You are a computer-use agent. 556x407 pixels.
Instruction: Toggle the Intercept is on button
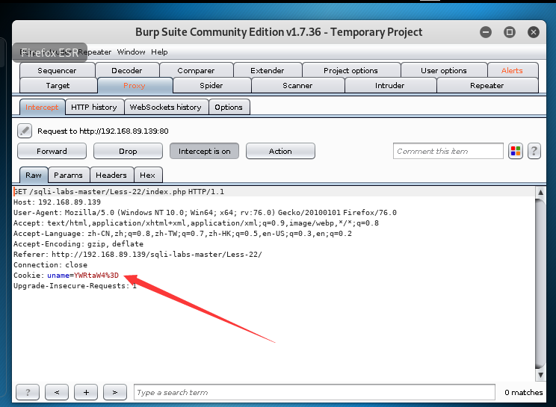[x=204, y=152]
